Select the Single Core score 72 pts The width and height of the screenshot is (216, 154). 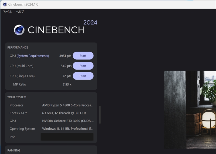click(67, 76)
